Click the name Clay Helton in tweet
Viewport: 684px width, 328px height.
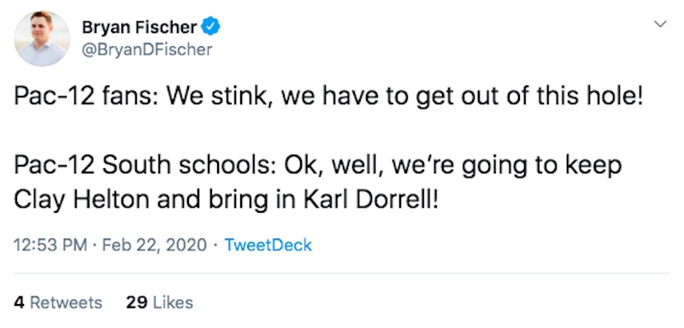click(82, 201)
